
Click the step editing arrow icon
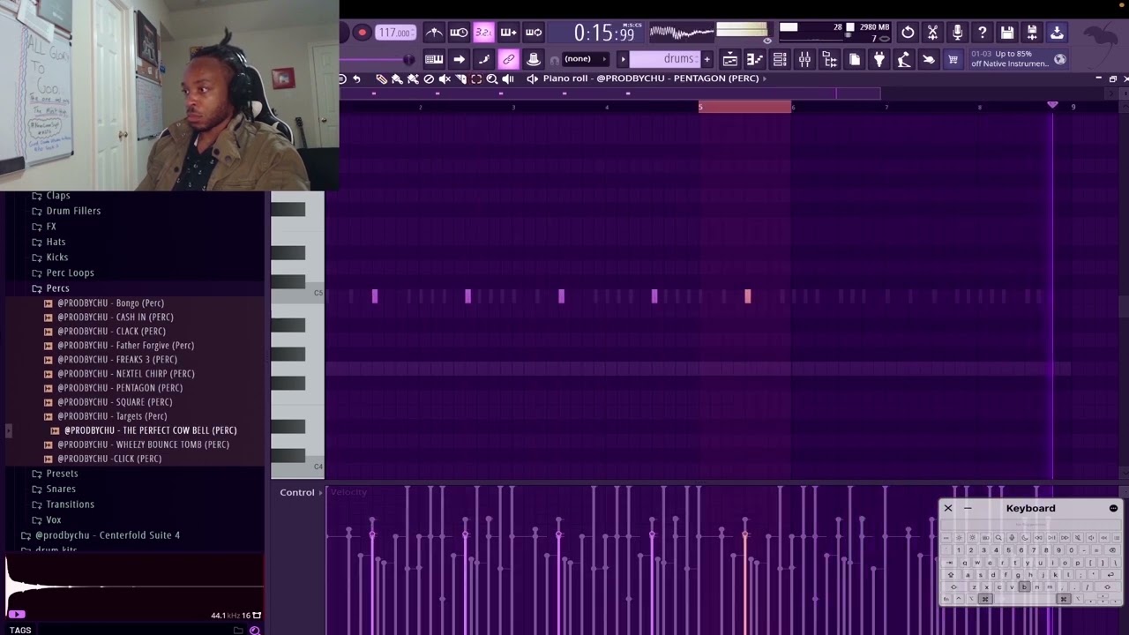(459, 59)
